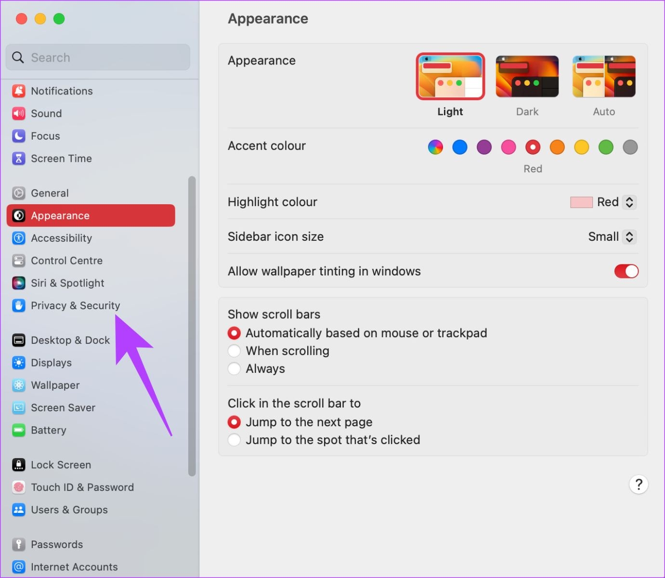Go to Desktop & Dock label

[70, 340]
